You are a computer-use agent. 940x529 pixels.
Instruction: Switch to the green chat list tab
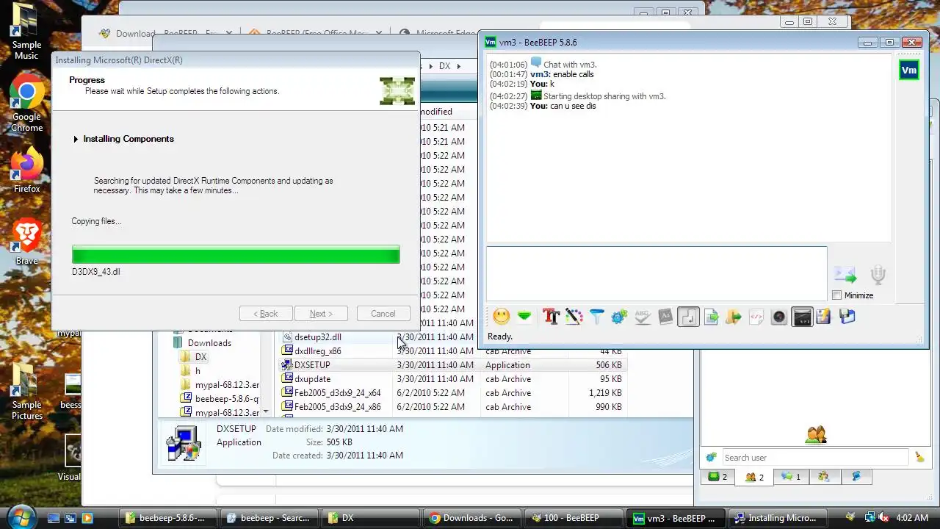(717, 477)
